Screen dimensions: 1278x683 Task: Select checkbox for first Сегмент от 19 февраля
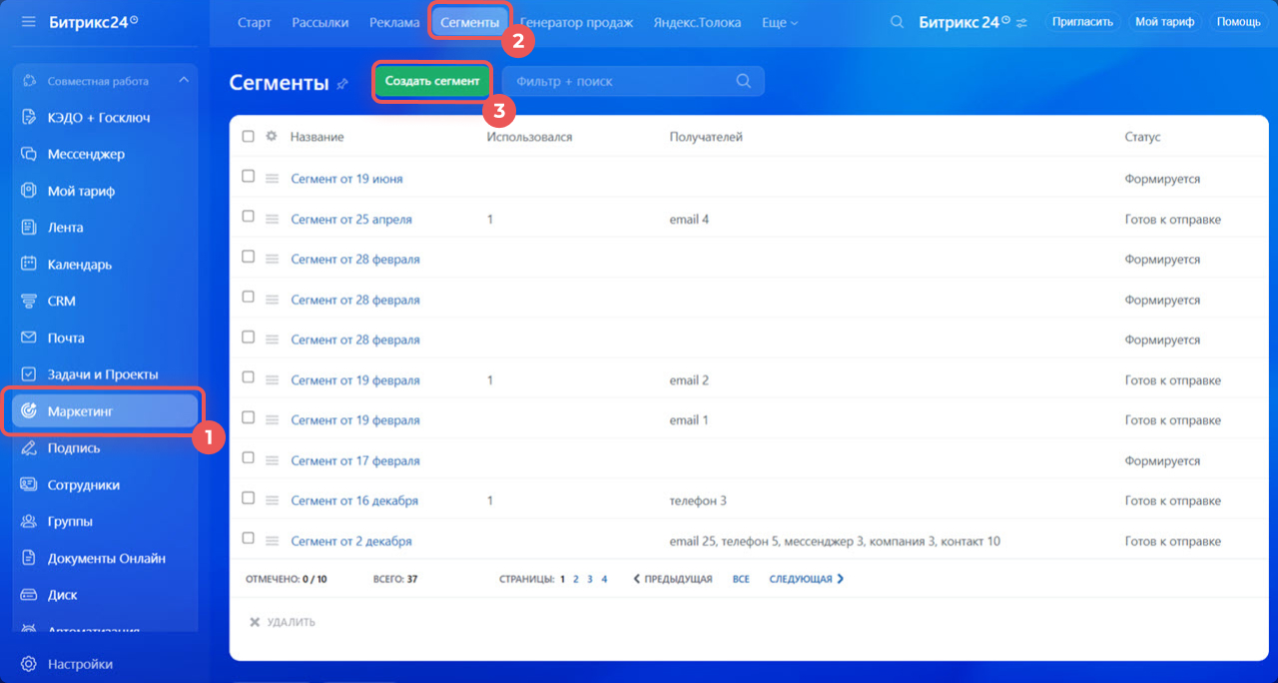[x=249, y=377]
